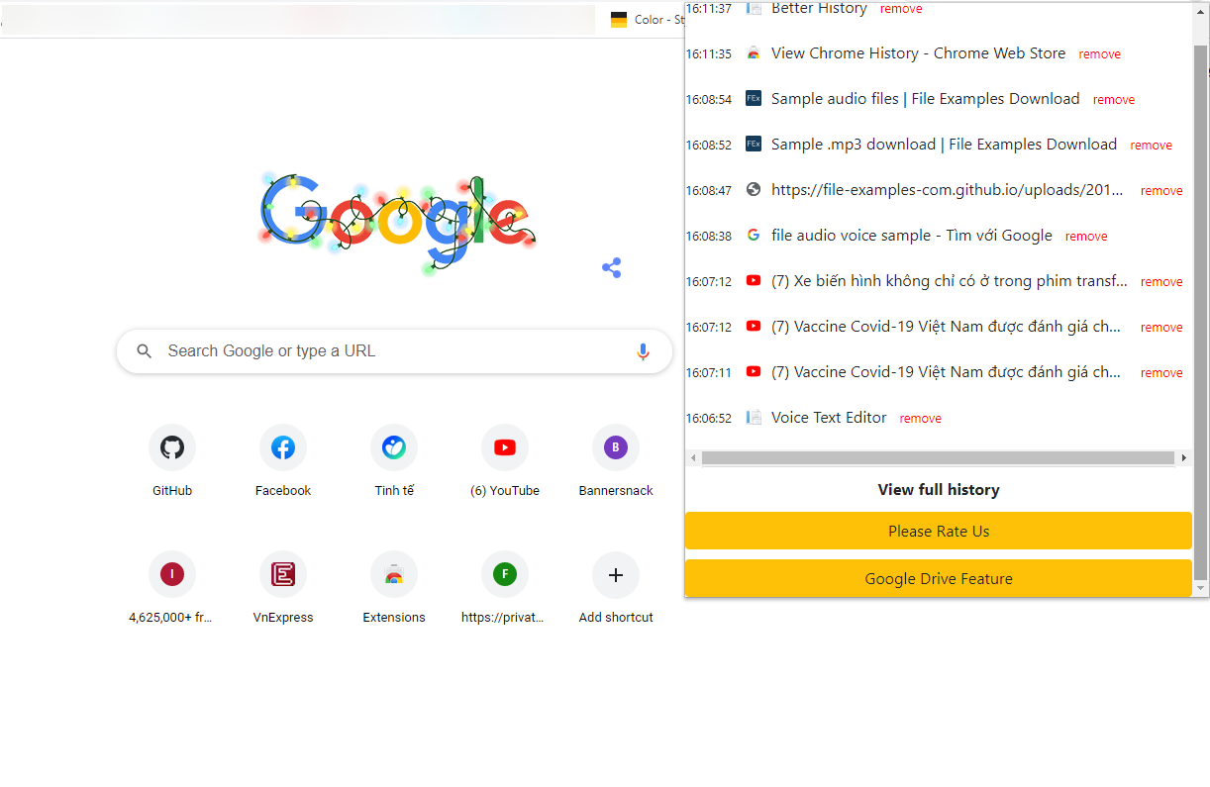Click the 16:08:38 timestamp in history list
Image resolution: width=1210 pixels, height=787 pixels.
[709, 237]
